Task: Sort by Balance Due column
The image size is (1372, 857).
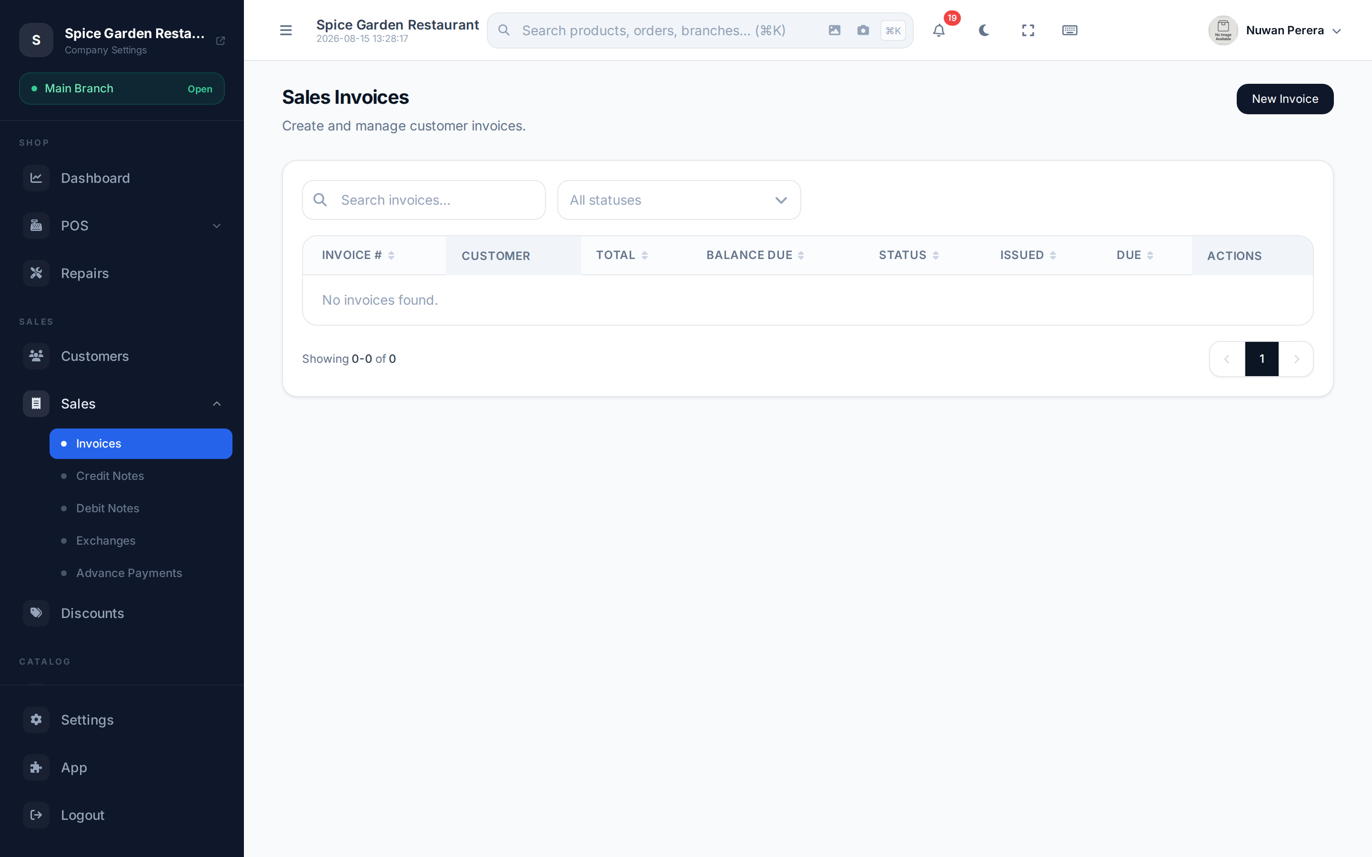Action: coord(755,255)
